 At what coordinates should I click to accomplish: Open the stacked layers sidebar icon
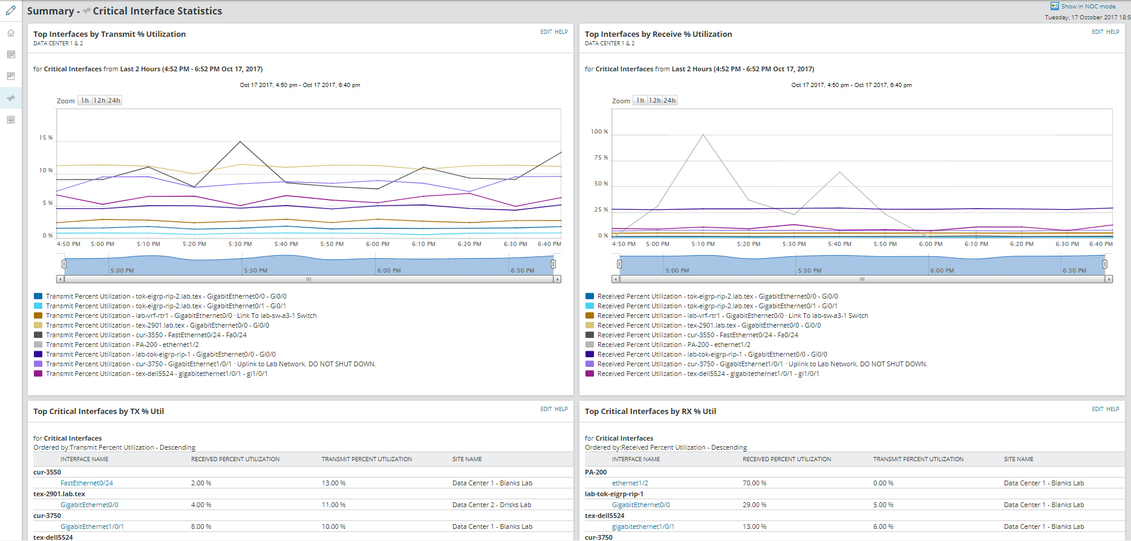11,120
